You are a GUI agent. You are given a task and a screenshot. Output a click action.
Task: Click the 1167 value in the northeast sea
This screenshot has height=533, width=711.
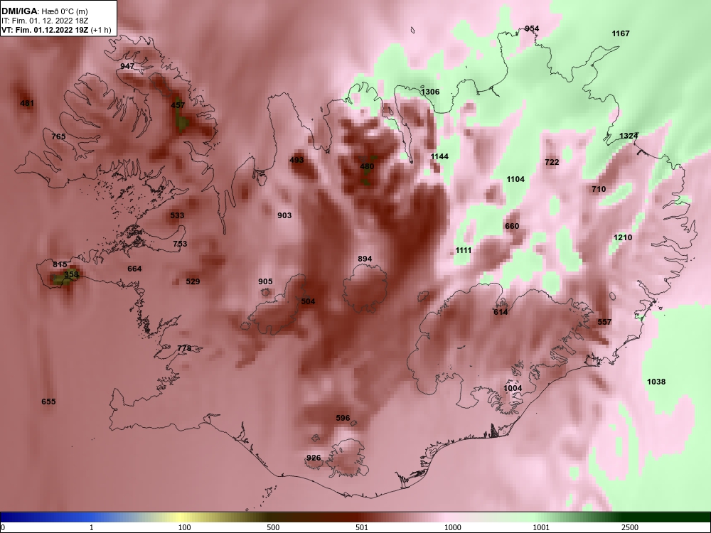point(621,33)
